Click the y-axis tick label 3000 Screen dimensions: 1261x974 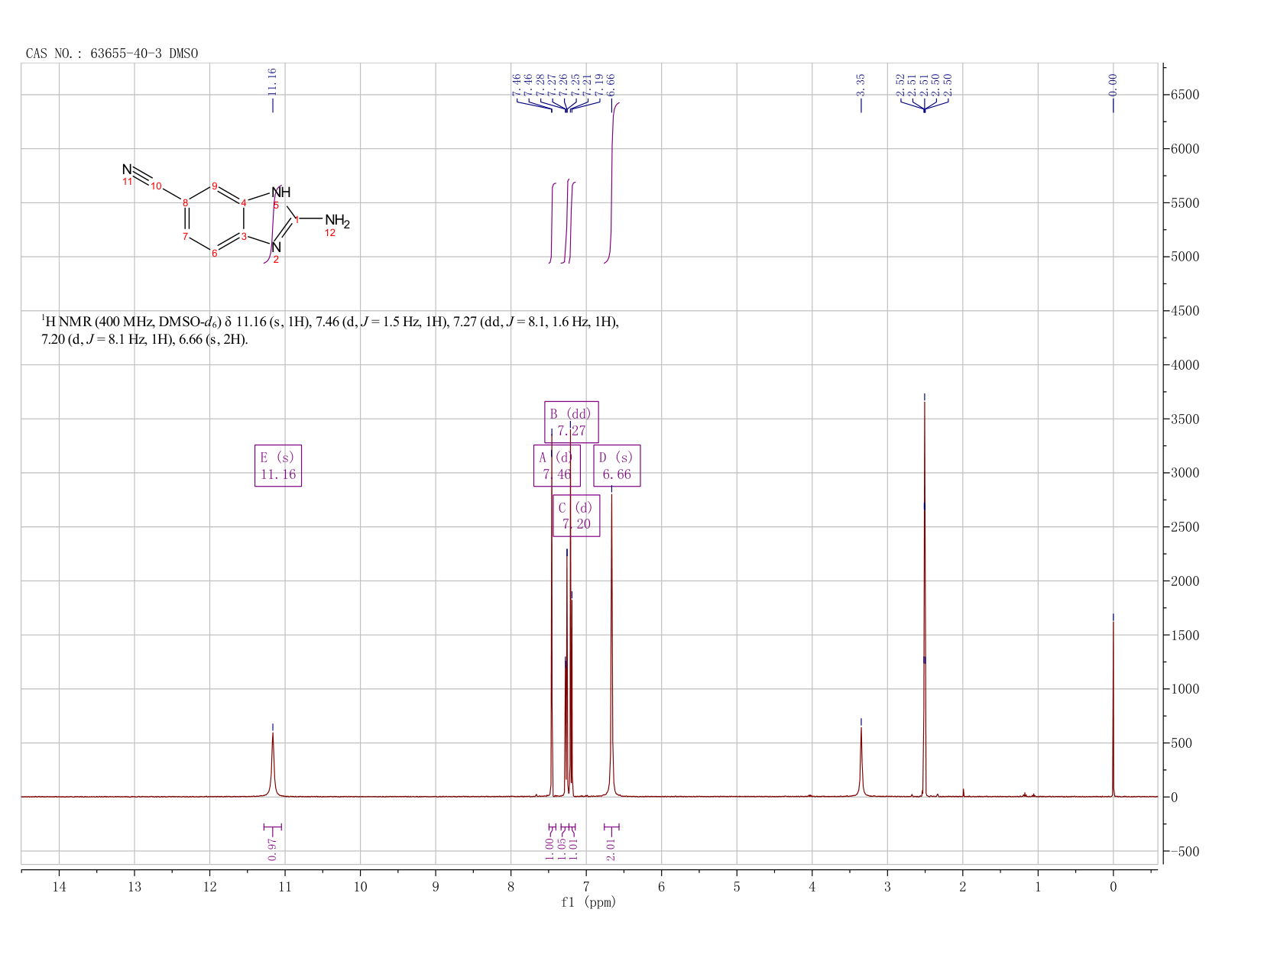[1185, 474]
